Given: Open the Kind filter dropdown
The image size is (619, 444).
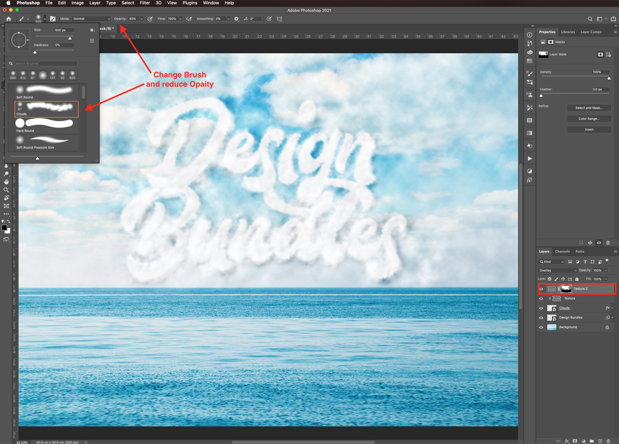Looking at the screenshot, I should [x=551, y=262].
